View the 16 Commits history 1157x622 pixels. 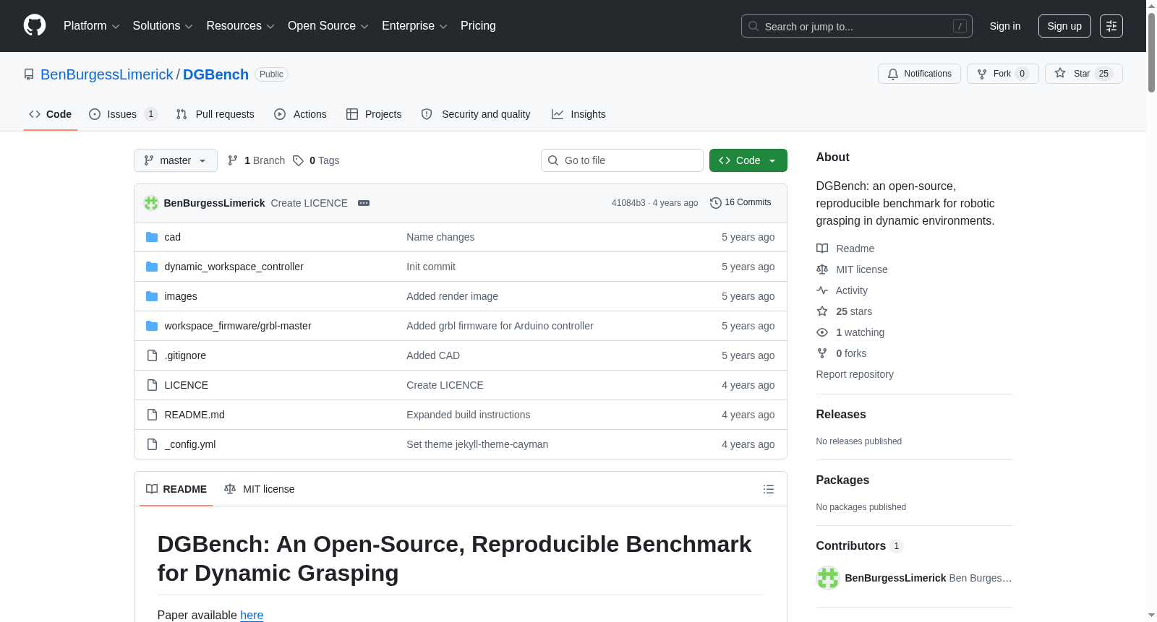tap(740, 203)
